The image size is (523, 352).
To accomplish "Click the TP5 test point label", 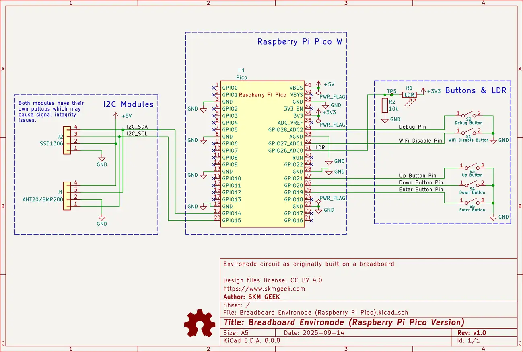I will point(391,91).
